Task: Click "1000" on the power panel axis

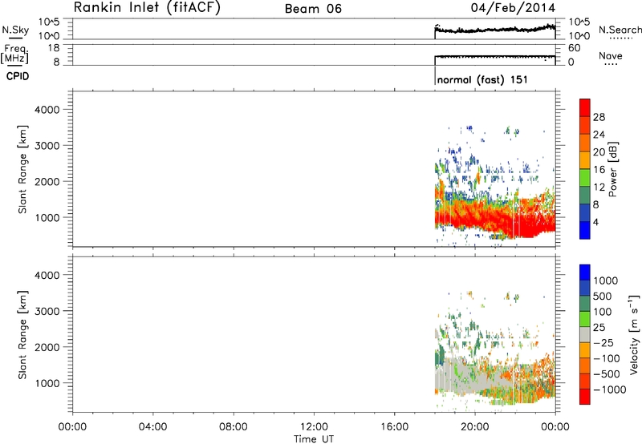Action: (x=47, y=217)
